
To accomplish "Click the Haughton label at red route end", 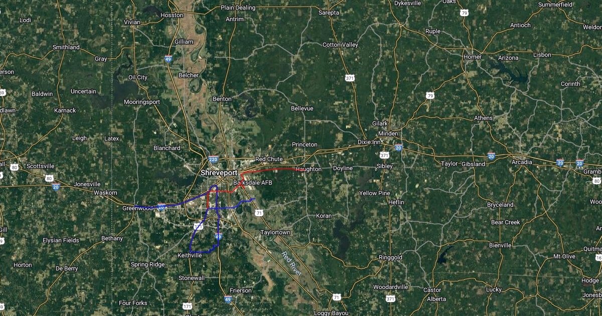I will [309, 169].
